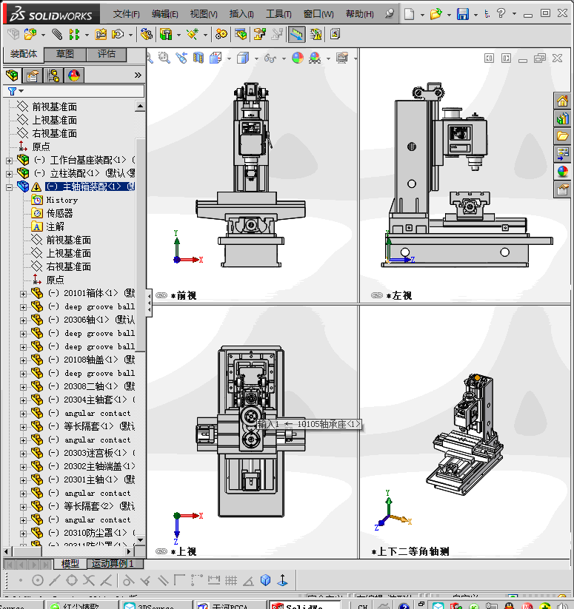Click the SolidWorks taskbar button
The width and height of the screenshot is (574, 609).
[x=304, y=605]
